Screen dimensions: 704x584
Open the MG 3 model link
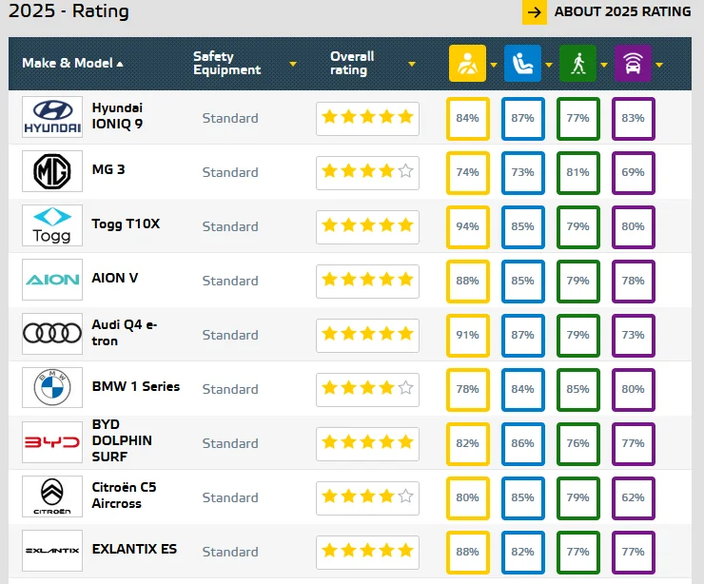point(108,169)
